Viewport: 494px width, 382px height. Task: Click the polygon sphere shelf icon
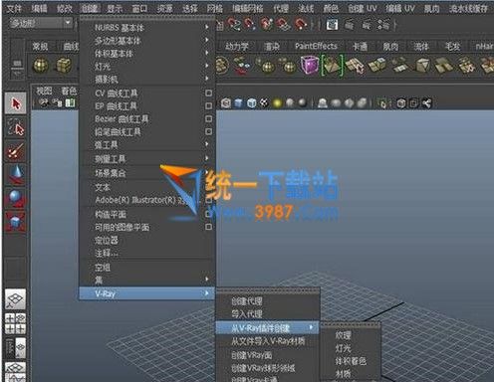click(41, 66)
